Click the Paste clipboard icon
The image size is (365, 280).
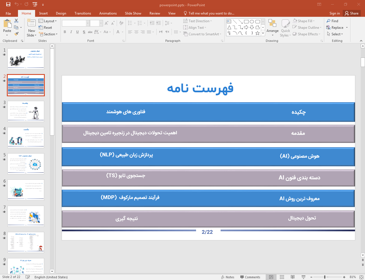coord(7,23)
